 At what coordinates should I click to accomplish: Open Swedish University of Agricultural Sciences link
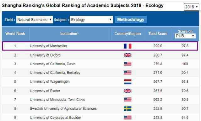[63, 108]
